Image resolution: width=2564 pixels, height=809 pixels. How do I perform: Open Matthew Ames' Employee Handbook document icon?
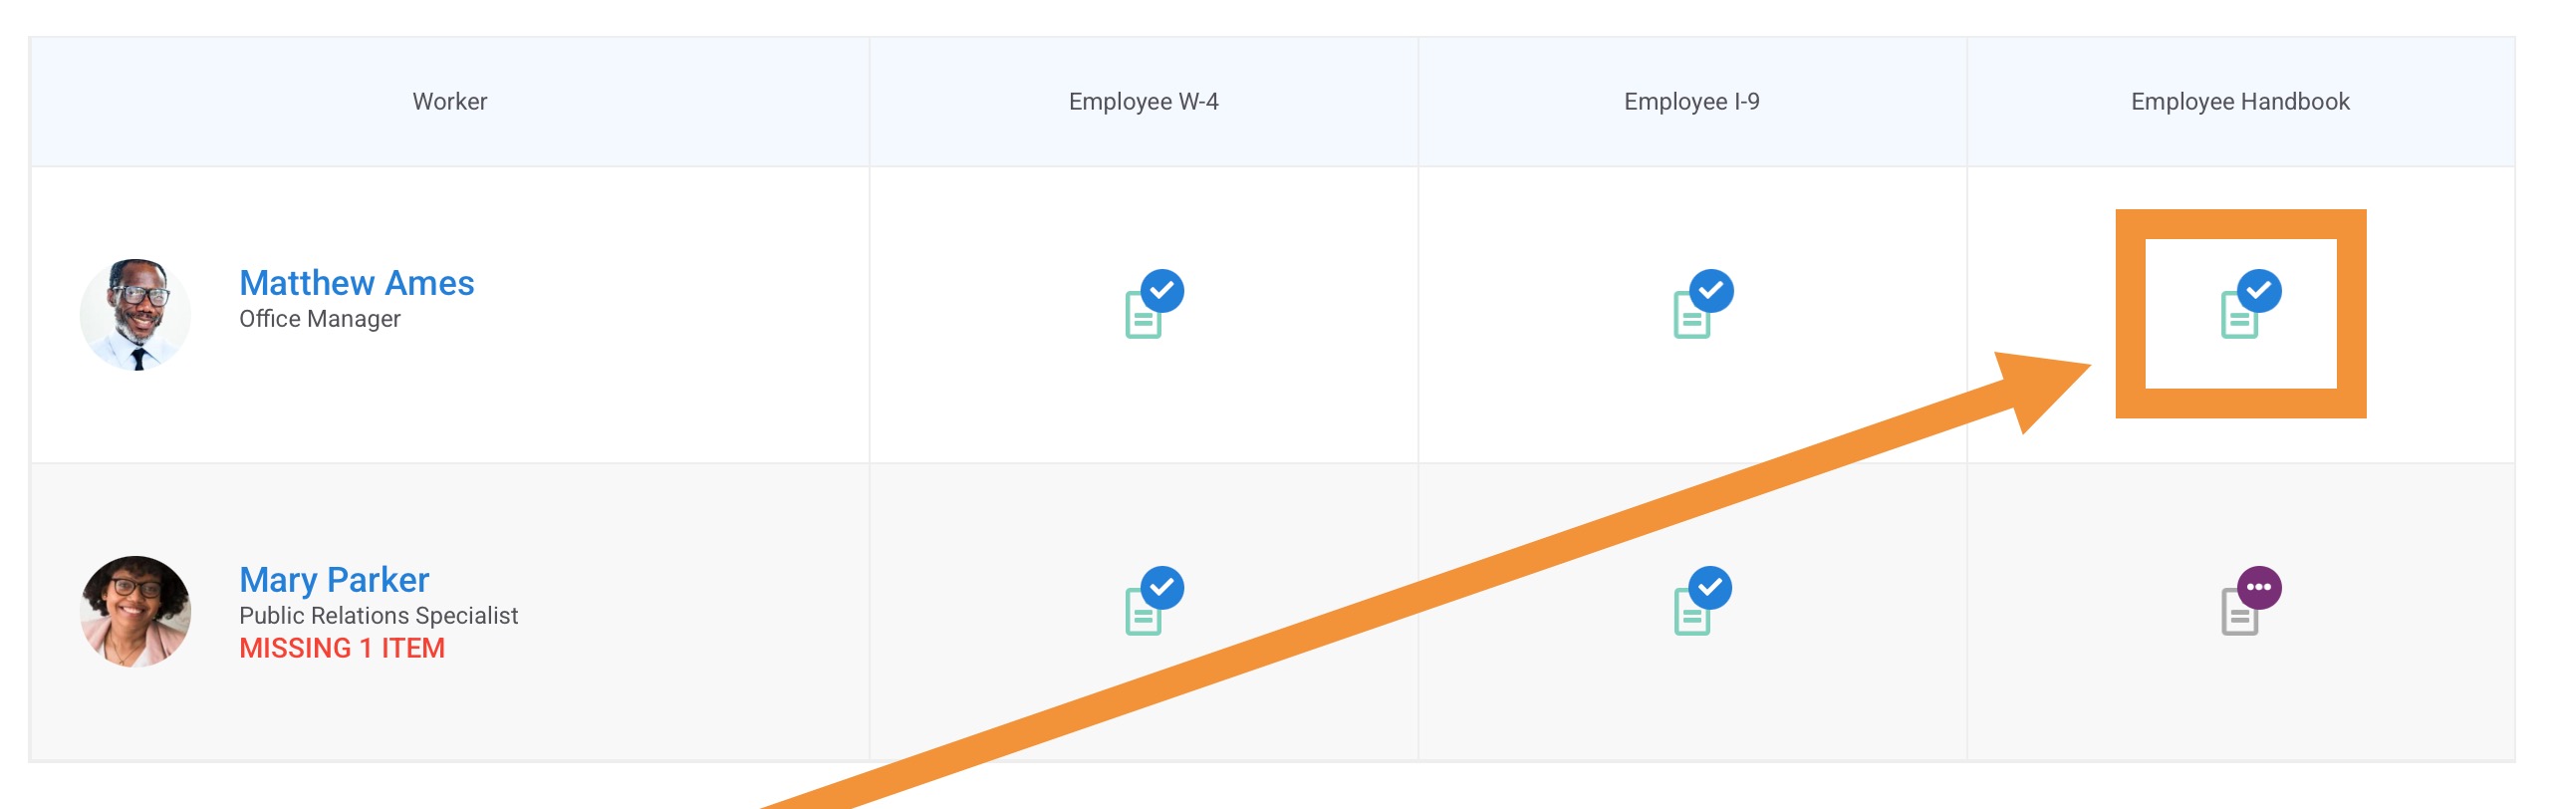(x=2250, y=304)
